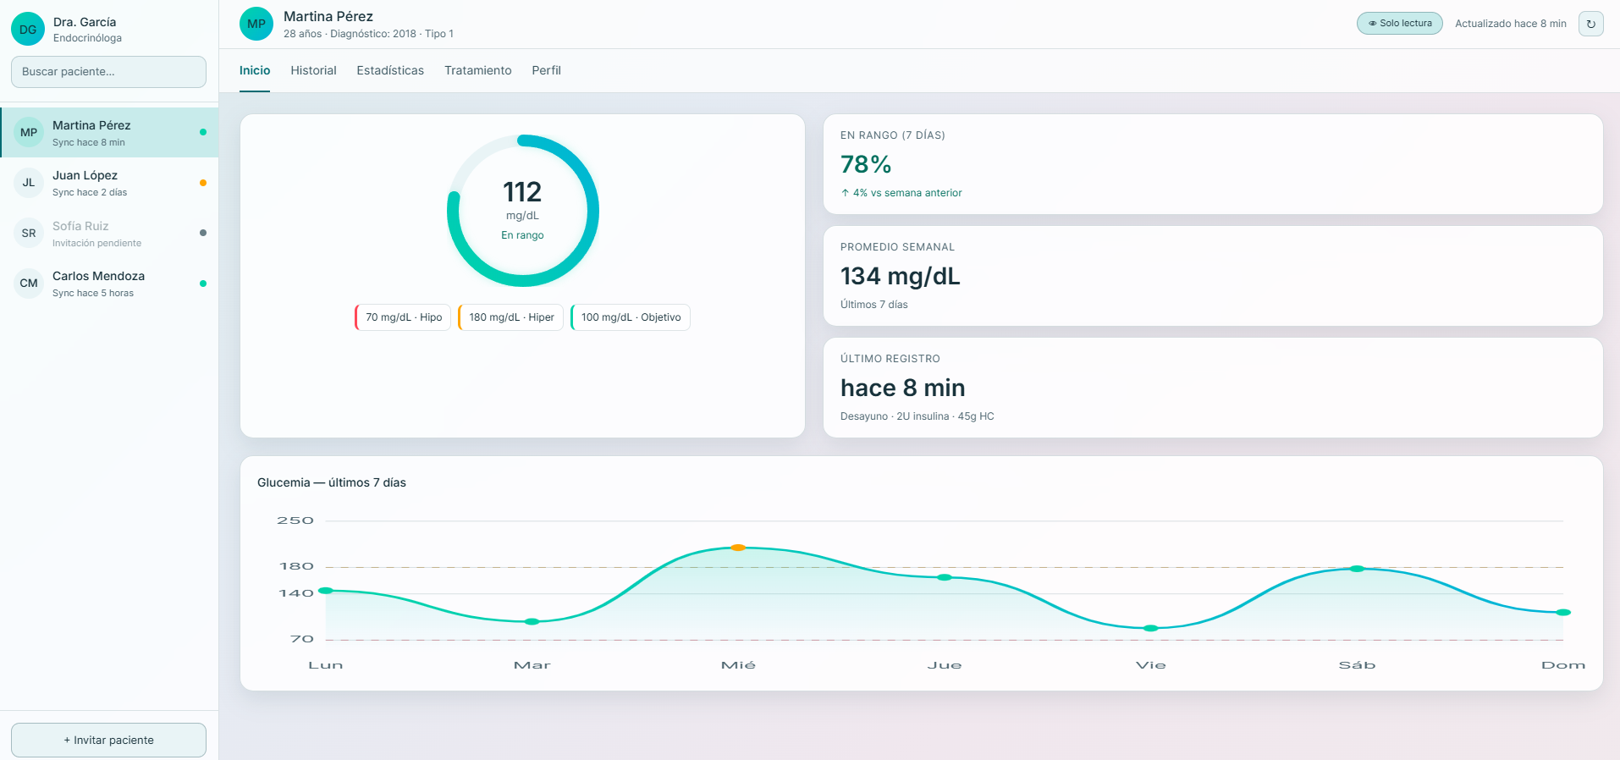Click the Thursday data point on glucose chart
Screen dimensions: 1620x760
(x=945, y=577)
